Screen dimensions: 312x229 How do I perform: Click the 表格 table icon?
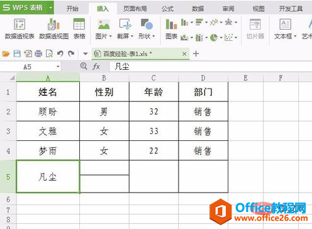coord(79,24)
